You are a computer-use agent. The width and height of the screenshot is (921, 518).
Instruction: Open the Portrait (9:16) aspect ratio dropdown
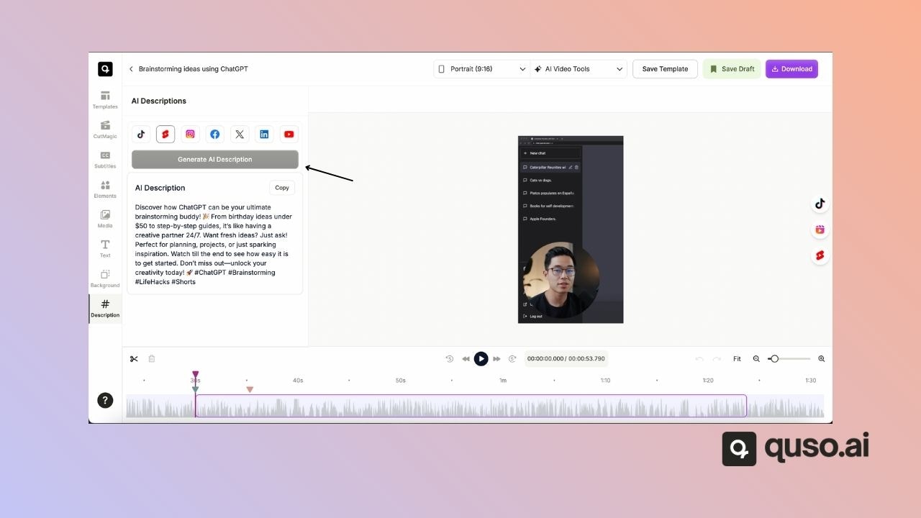(482, 69)
